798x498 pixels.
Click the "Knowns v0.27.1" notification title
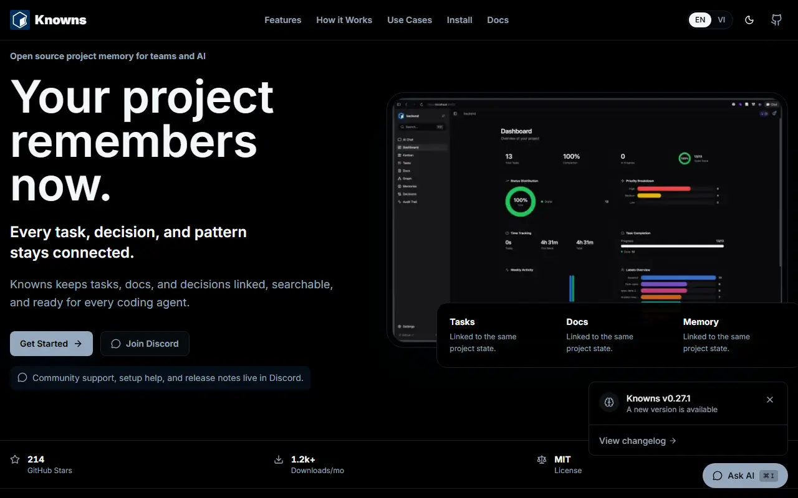pos(658,398)
